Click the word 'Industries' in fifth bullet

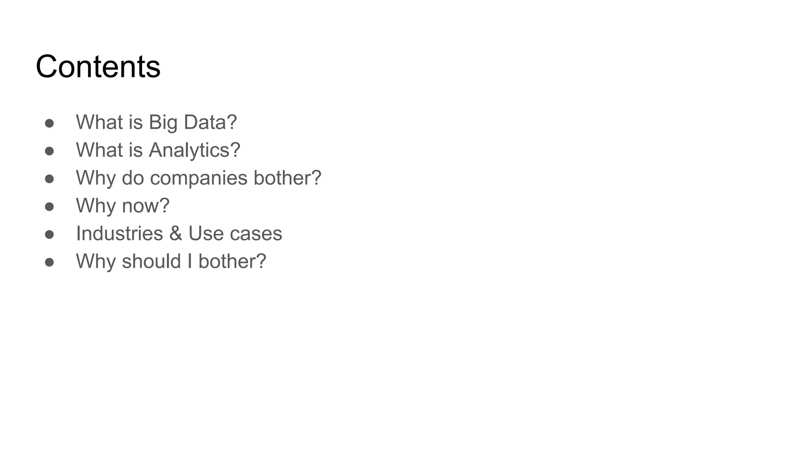119,233
